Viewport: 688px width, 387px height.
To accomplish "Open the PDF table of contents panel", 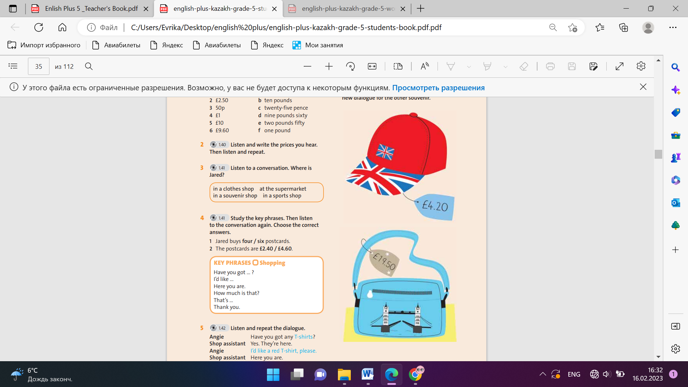I will point(13,66).
